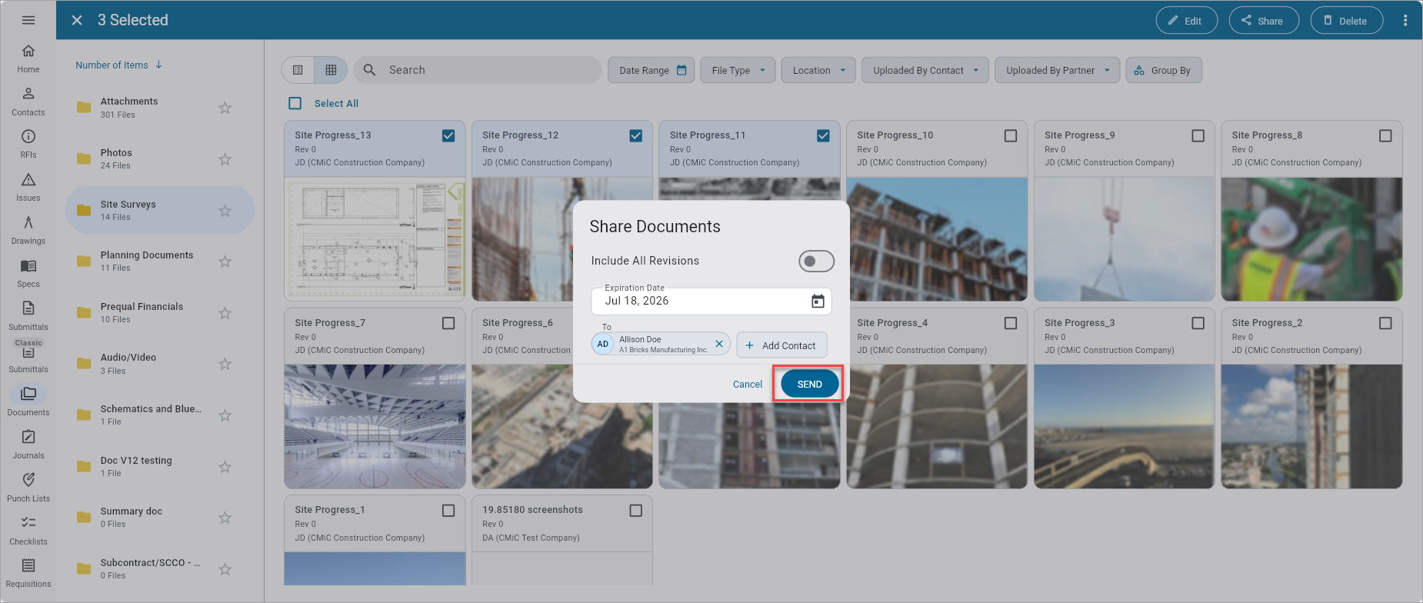Open the more options vertical dots menu
1423x603 pixels.
(x=1405, y=20)
